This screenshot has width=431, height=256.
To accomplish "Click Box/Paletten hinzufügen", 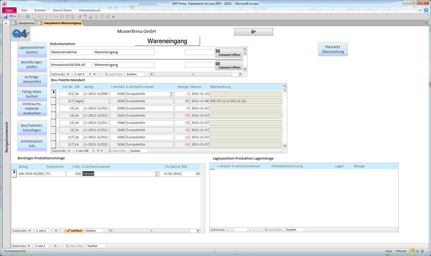I will point(32,128).
